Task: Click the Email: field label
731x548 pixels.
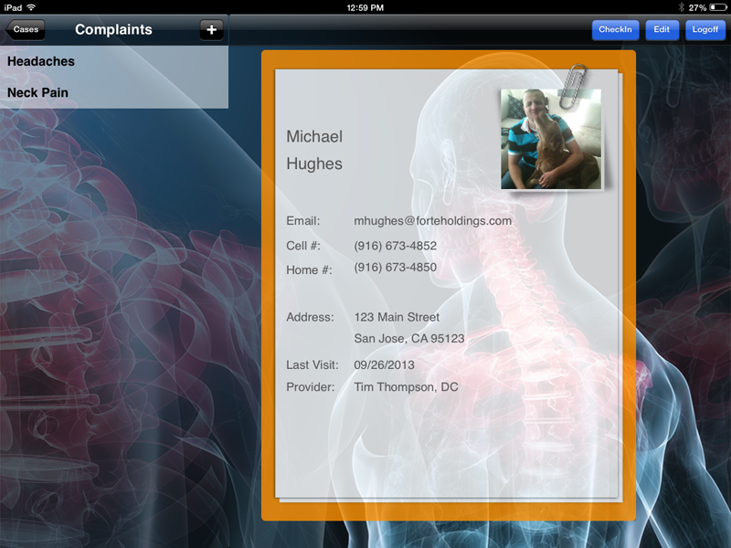Action: click(303, 221)
